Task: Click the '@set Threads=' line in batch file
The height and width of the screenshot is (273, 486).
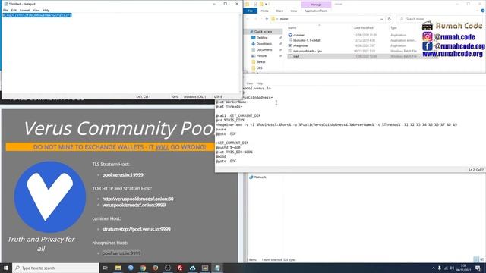Action: coord(229,106)
